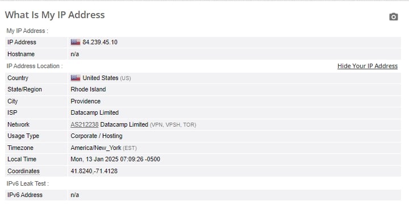
Task: Click the IPv6 Leak Test section header
Action: point(27,183)
